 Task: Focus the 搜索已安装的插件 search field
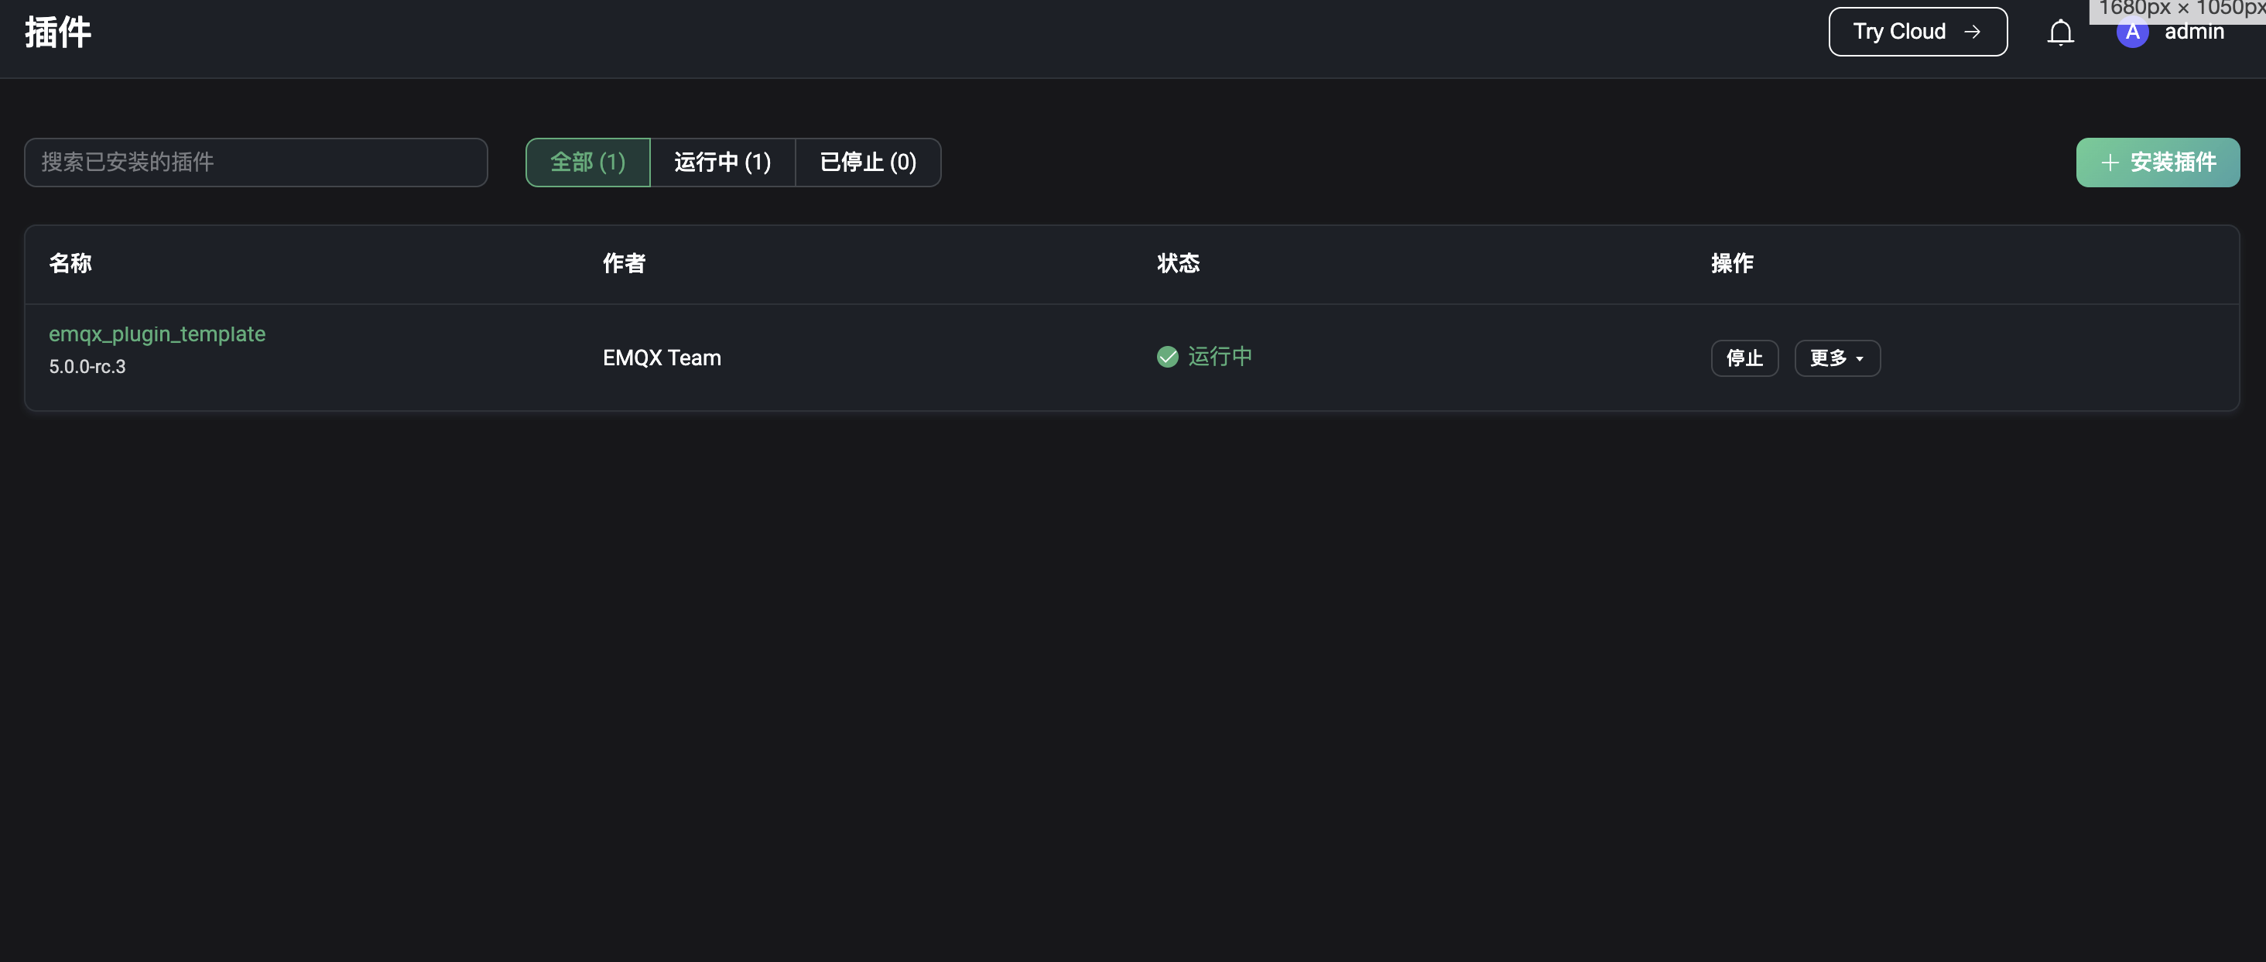[x=255, y=163]
